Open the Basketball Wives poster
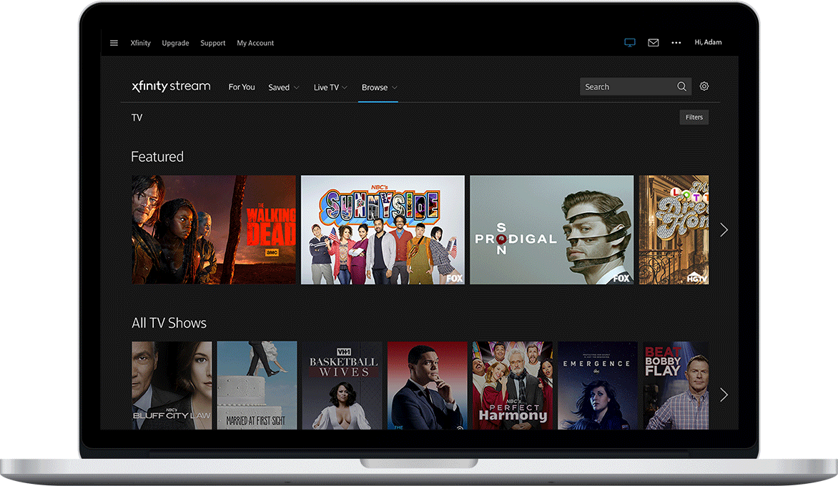Viewport: 838px width, 486px height. pos(342,386)
